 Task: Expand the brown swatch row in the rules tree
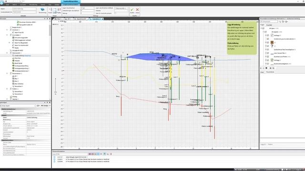click(x=266, y=42)
